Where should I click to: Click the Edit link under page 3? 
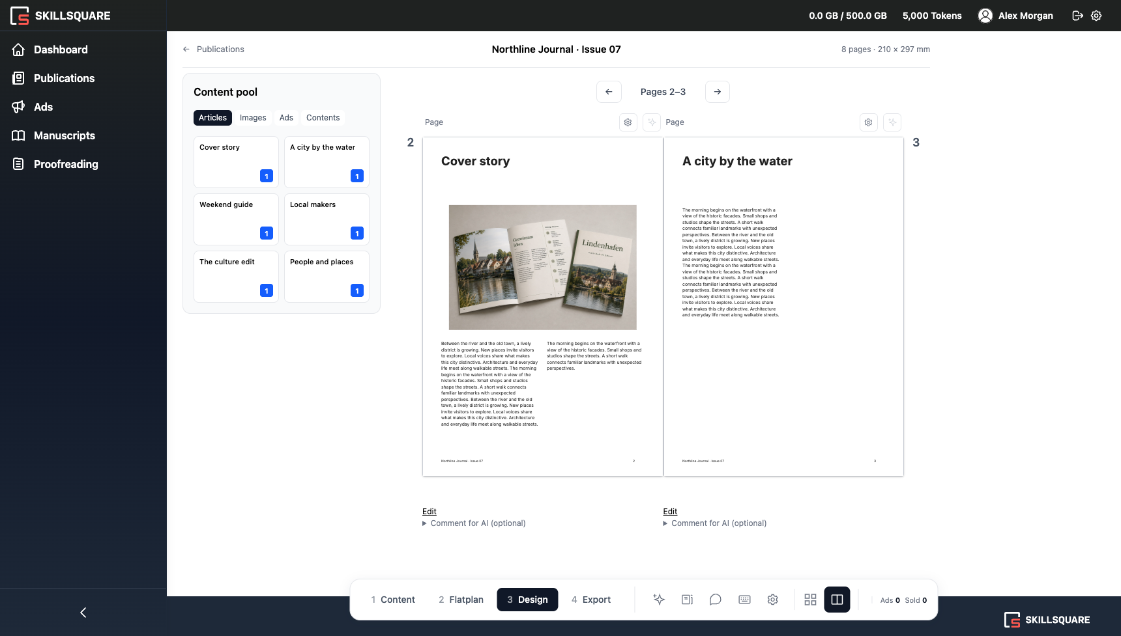coord(670,512)
